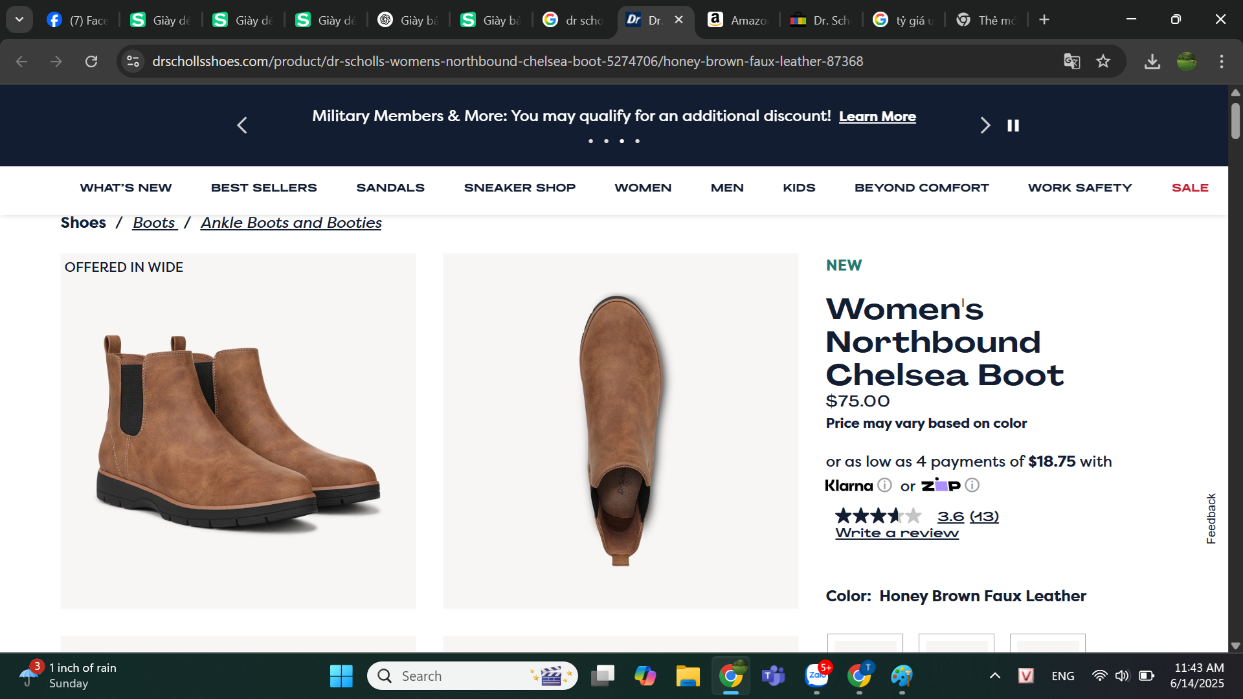The width and height of the screenshot is (1243, 699).
Task: Click the Learn More discount link
Action: click(x=877, y=116)
